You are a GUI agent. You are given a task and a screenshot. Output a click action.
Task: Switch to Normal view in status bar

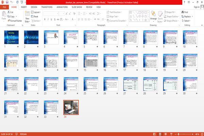pos(154,134)
